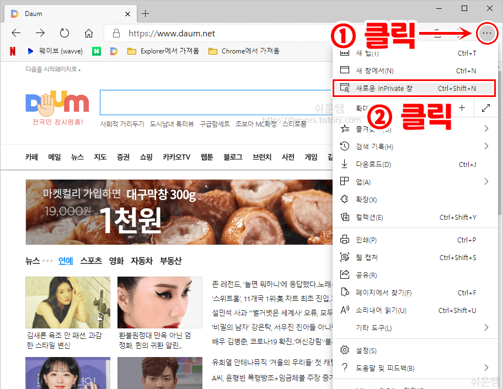
Task: Open headline '존 레전드, 놀면 뭐하니'
Action: [x=271, y=284]
